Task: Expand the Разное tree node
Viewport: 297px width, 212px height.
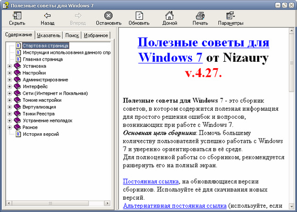Action: [9, 127]
